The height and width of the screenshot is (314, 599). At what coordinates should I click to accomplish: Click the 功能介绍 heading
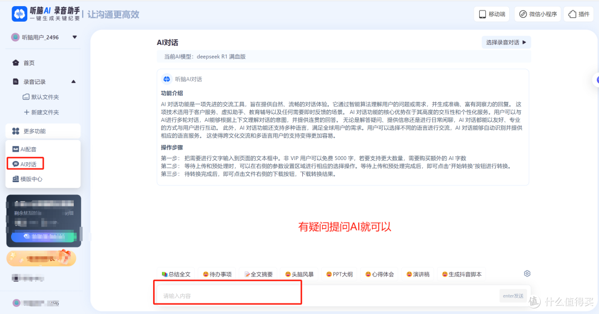[172, 93]
